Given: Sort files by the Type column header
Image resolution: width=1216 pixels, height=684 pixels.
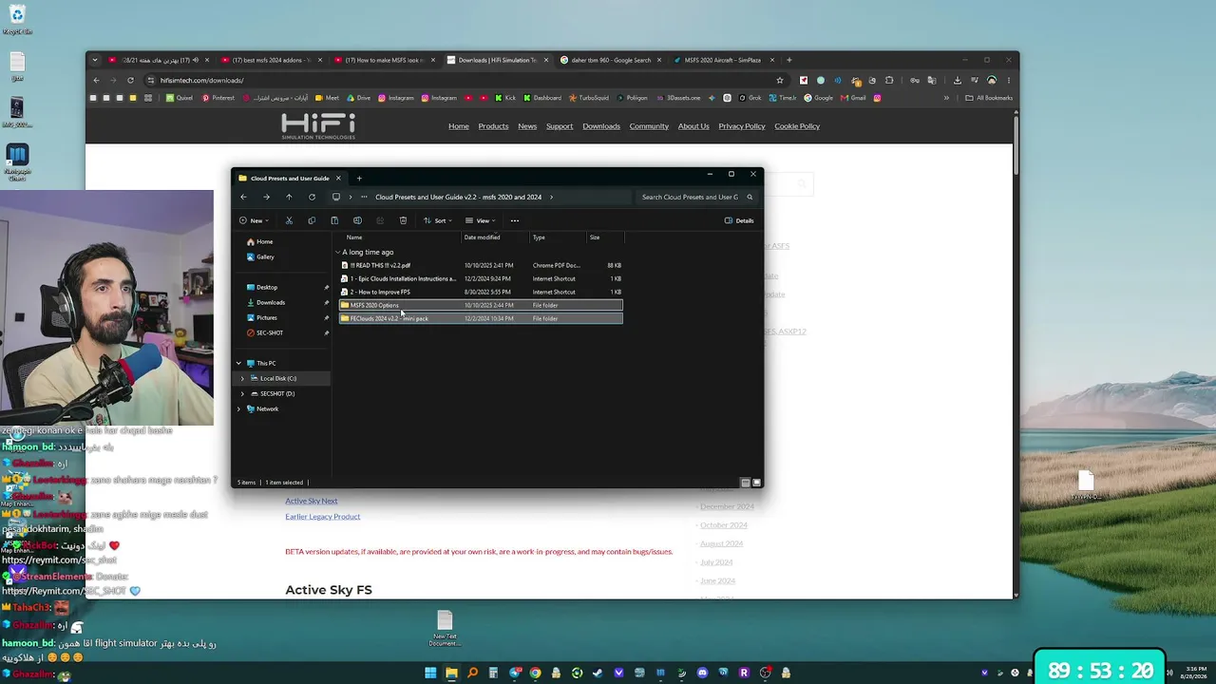Looking at the screenshot, I should [539, 237].
